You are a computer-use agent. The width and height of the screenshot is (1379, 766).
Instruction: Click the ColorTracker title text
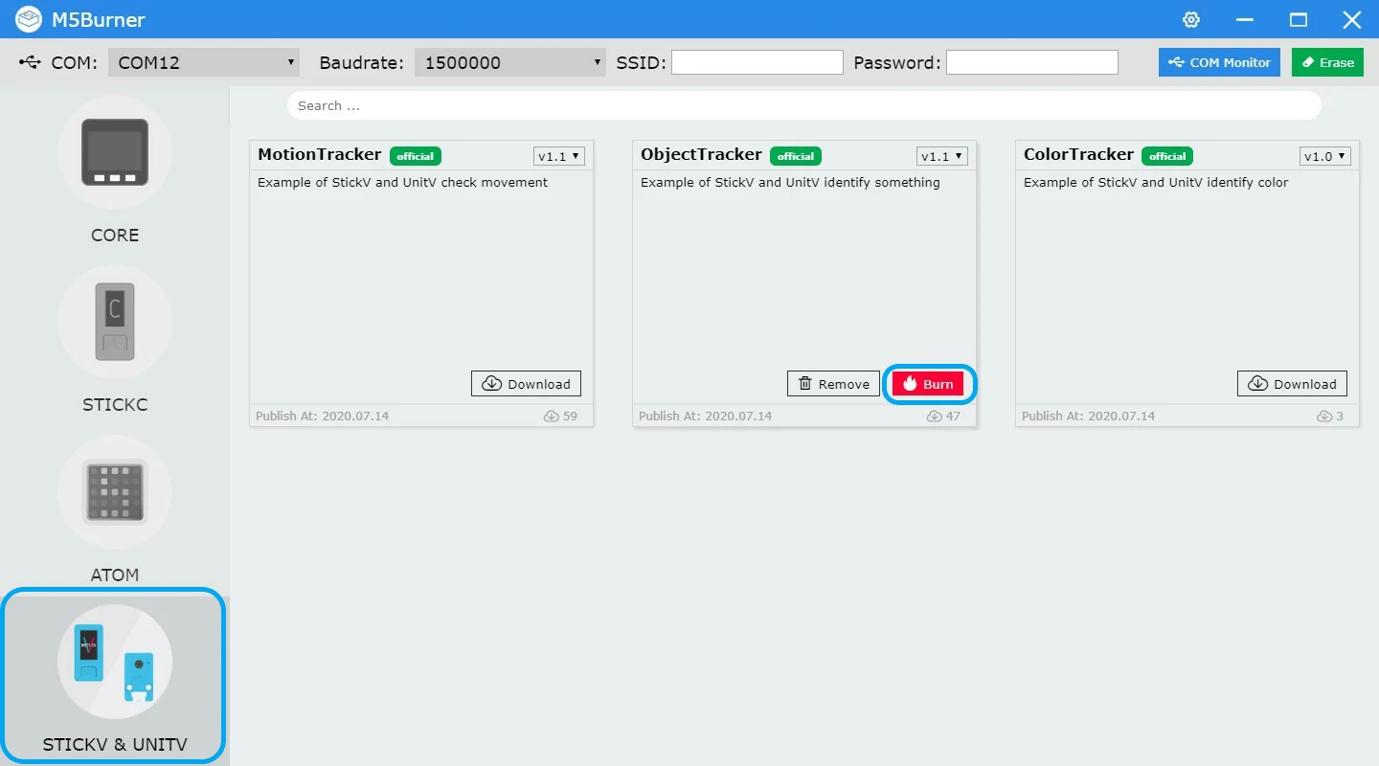coord(1079,154)
